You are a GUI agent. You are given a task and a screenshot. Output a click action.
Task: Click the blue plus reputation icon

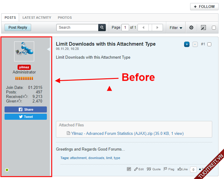(187, 44)
